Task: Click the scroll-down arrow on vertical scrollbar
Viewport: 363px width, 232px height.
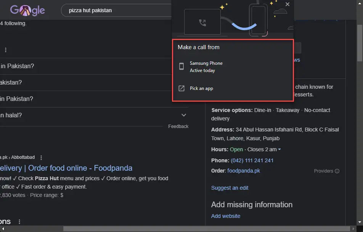Action: point(360,222)
